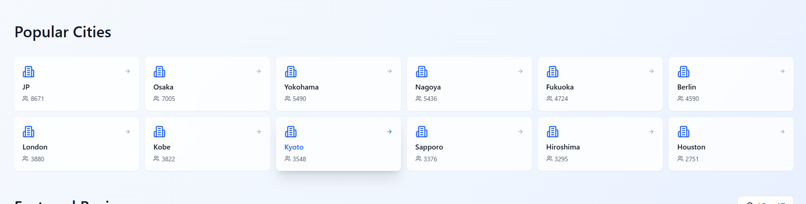Image resolution: width=806 pixels, height=204 pixels.
Task: Click the arrow icon on Hiroshima card
Action: 651,132
